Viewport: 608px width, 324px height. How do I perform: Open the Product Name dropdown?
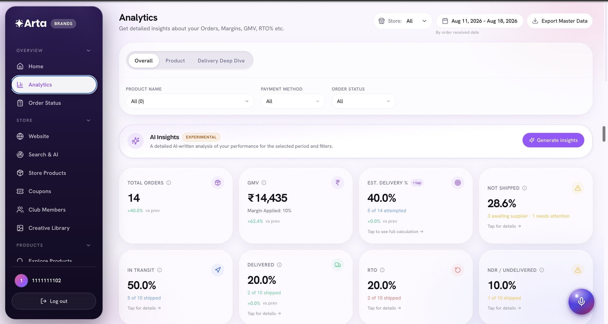point(190,101)
